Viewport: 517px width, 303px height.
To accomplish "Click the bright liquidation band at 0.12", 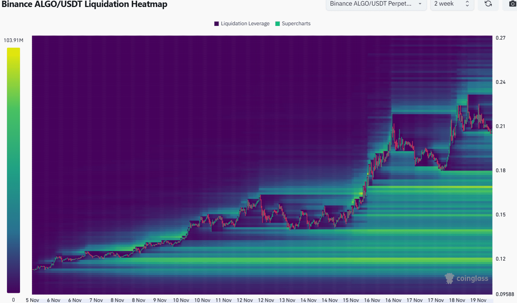I will tap(262, 260).
